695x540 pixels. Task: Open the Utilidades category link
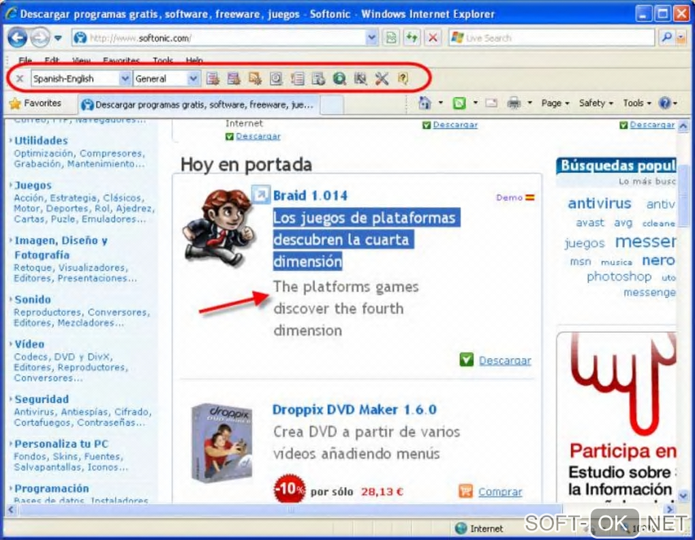tap(41, 141)
